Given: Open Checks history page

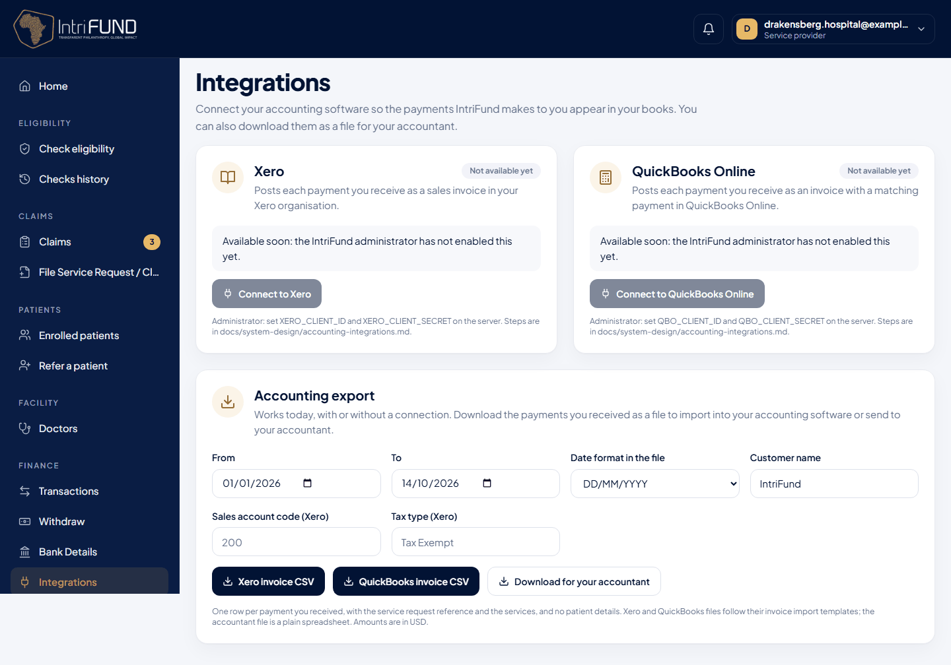Looking at the screenshot, I should 89,179.
